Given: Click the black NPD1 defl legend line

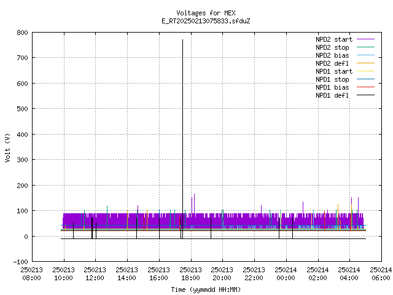Looking at the screenshot, I should 366,95.
